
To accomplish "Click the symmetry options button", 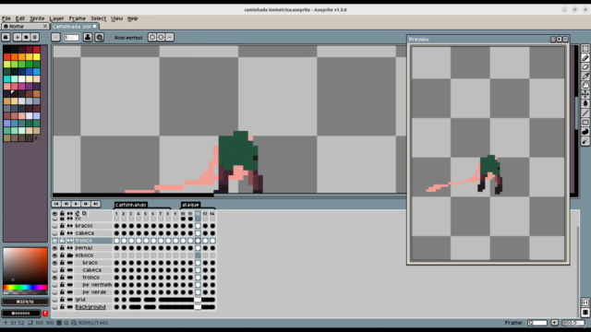I will pos(170,37).
